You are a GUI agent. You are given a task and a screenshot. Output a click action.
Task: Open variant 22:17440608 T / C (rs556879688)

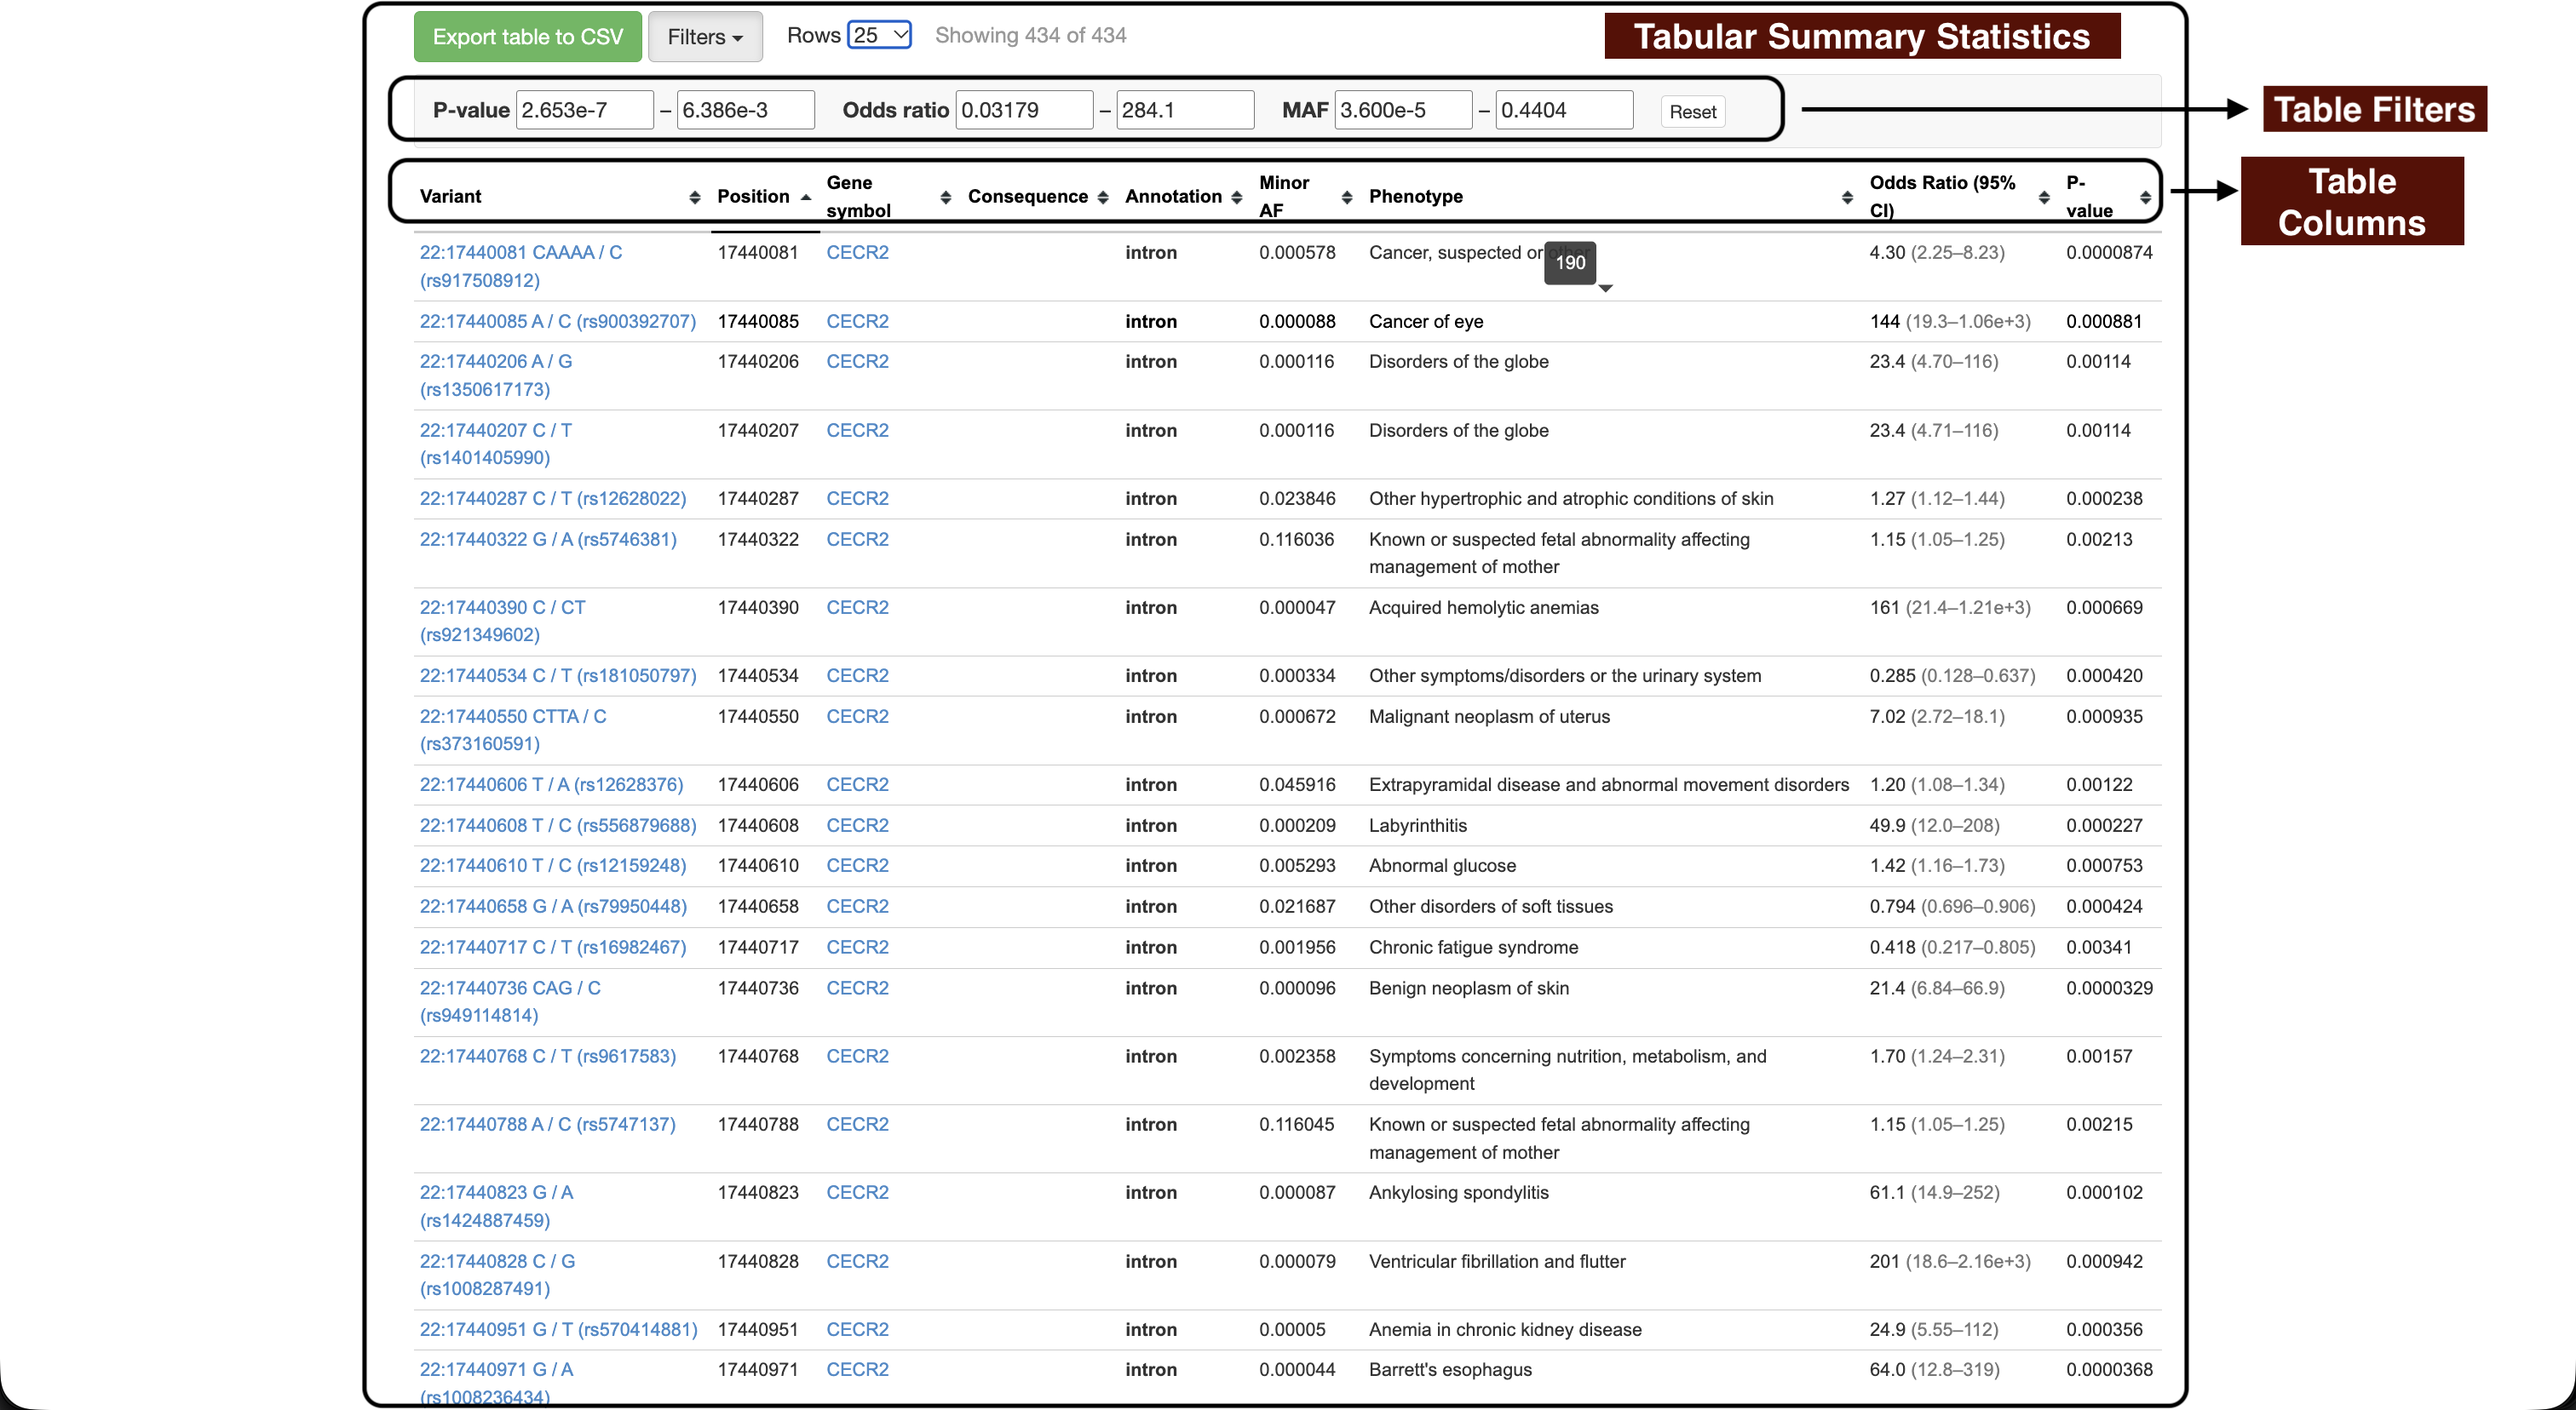pos(558,825)
